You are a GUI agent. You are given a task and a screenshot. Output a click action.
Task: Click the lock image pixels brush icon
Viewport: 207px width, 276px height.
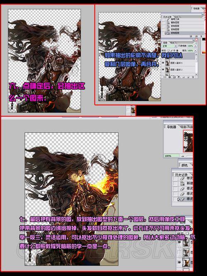(x=171, y=50)
